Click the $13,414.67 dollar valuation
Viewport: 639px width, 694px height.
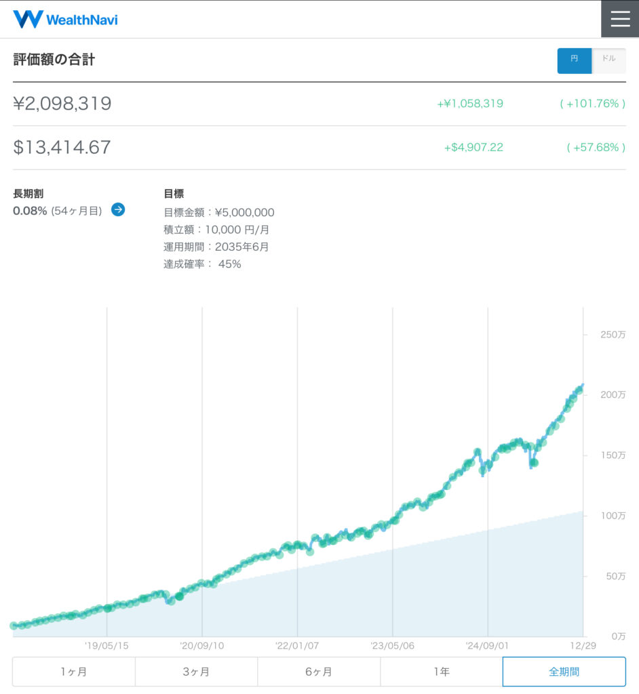62,147
